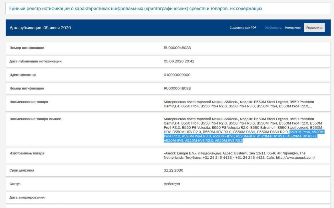This screenshot has width=334, height=208.
Task: Click the "Дата публикации нотификации" label
Action: 36,61
